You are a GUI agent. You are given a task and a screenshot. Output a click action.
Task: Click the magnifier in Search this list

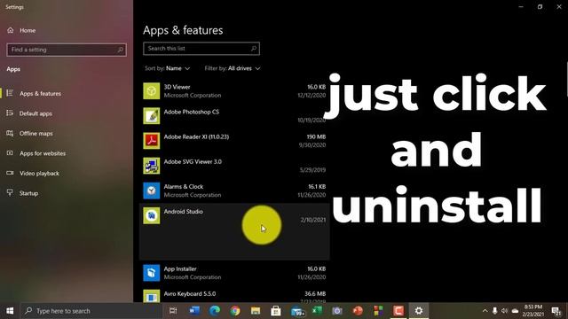(x=254, y=49)
